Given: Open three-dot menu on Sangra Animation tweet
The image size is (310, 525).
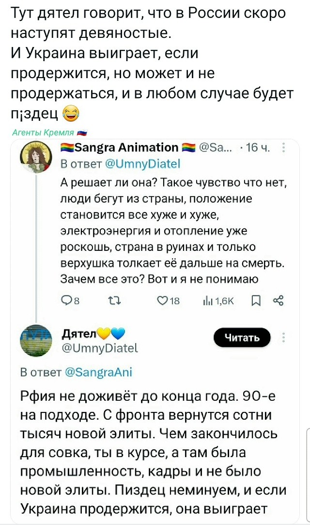Looking at the screenshot, I should (x=283, y=148).
